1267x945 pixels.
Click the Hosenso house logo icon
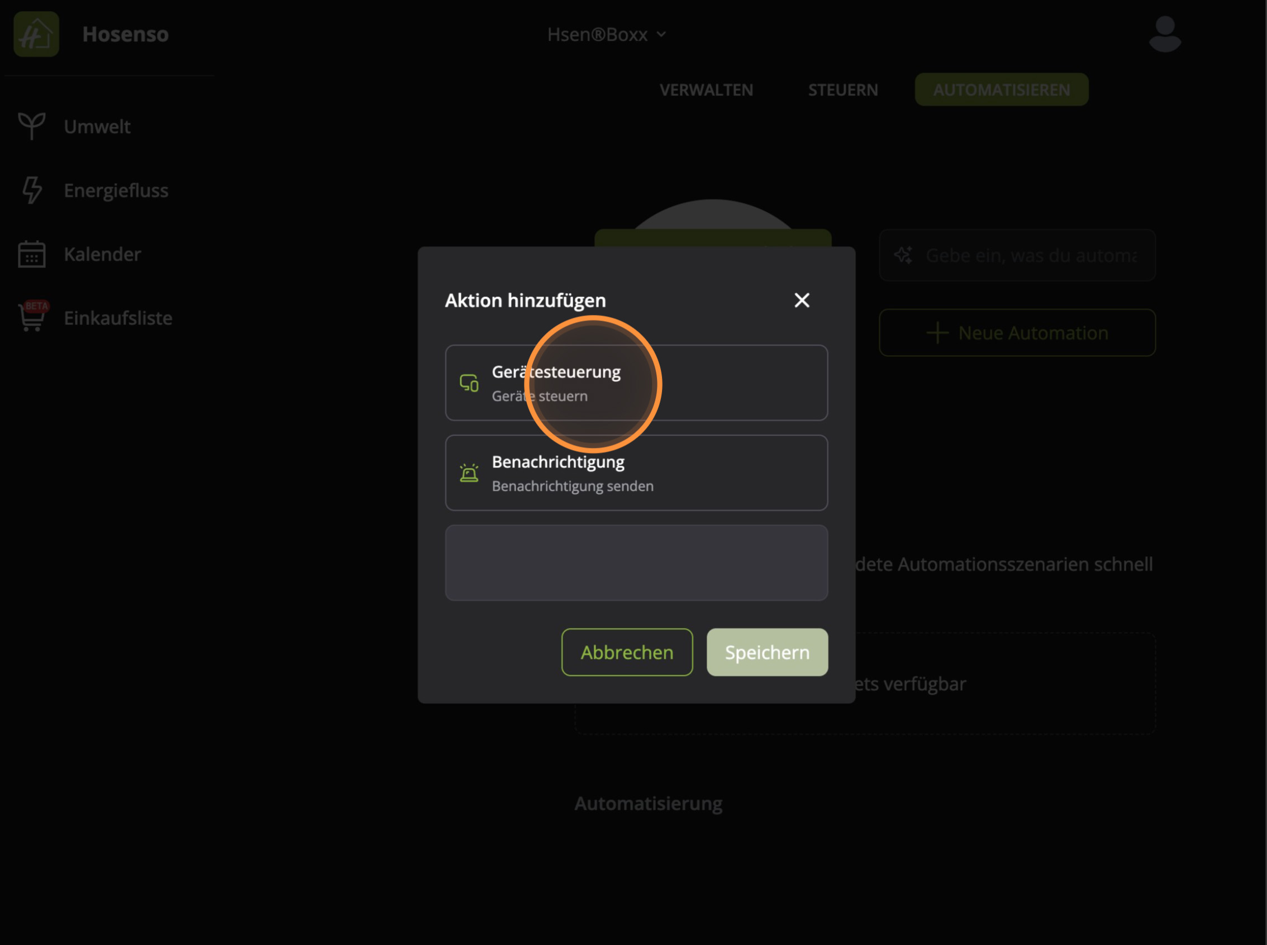[36, 34]
